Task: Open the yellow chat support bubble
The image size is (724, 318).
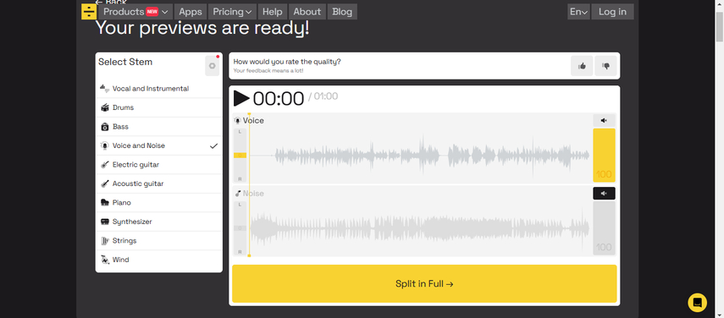Action: (697, 302)
